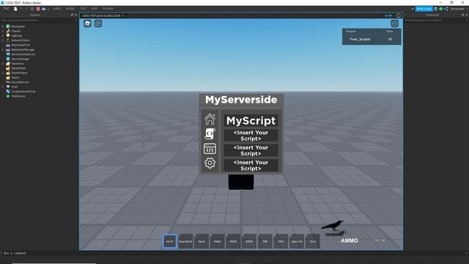Select the LocalizationService tree item

click(23, 91)
